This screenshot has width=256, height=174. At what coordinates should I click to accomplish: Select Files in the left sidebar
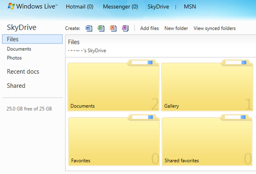coord(13,39)
